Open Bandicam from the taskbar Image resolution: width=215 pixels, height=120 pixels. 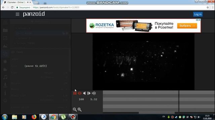[73, 117]
